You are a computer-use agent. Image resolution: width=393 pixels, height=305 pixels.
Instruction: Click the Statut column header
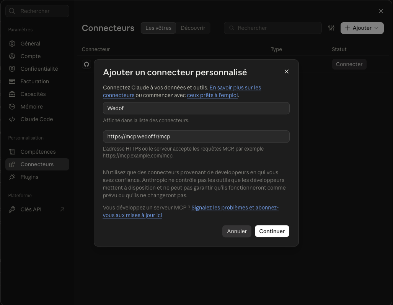339,49
